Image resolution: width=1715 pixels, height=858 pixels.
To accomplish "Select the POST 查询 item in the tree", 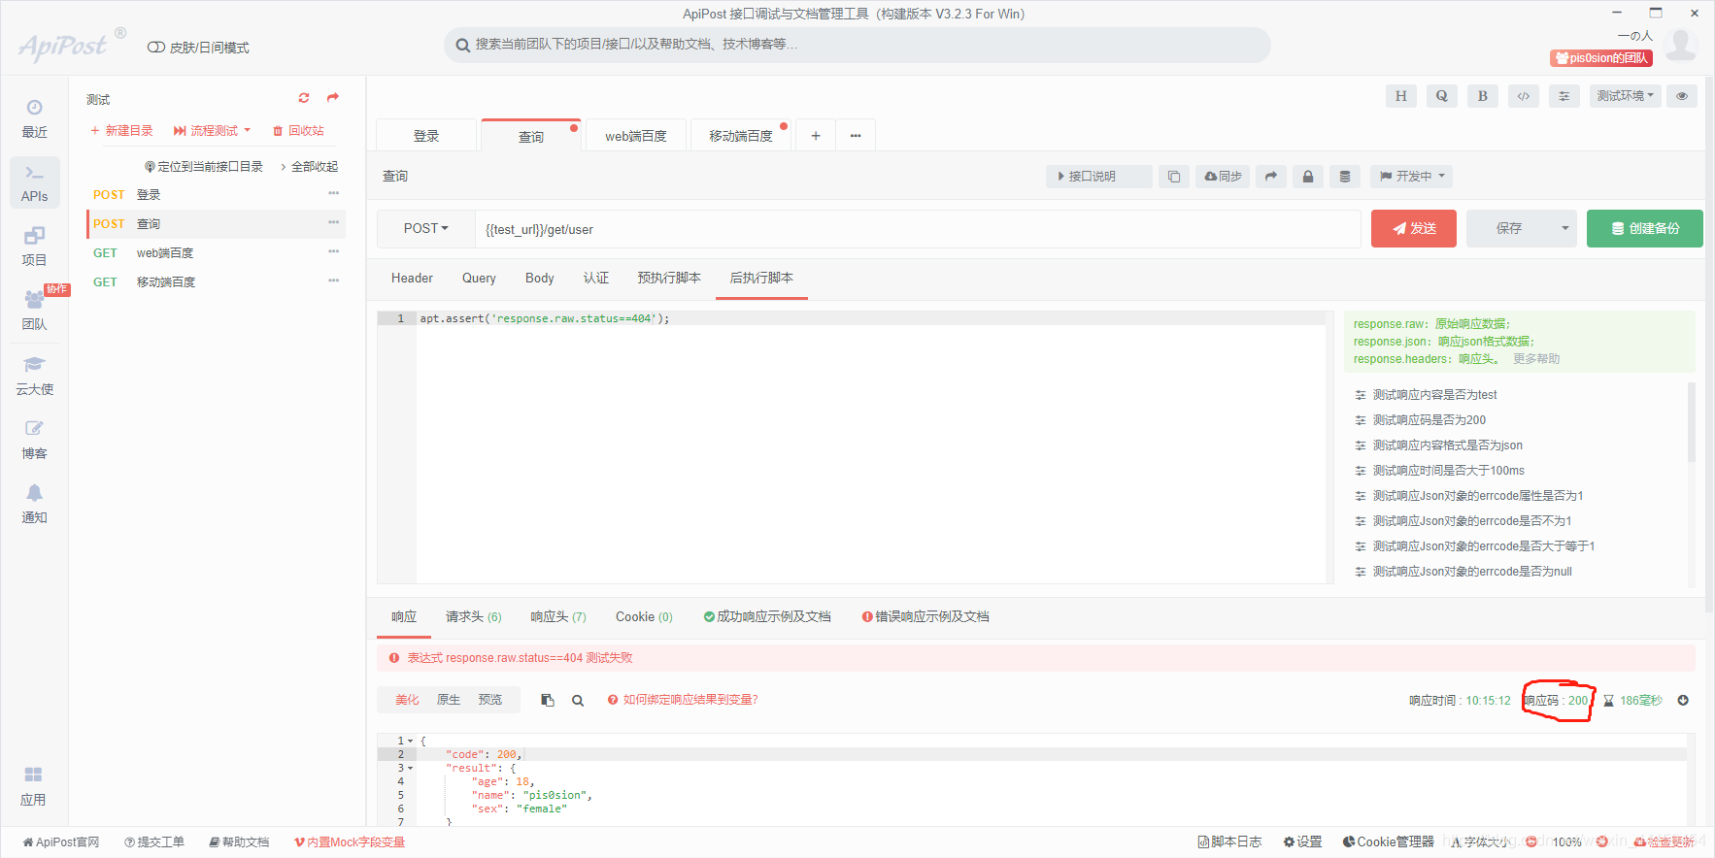I will 216,224.
